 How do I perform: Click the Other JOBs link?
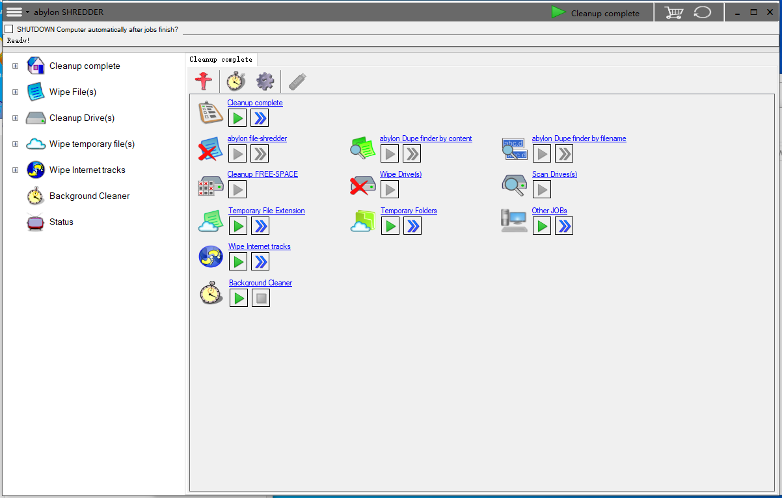550,211
